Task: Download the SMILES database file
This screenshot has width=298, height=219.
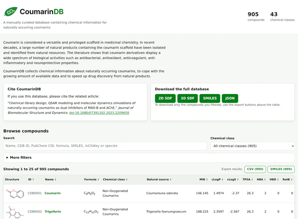Action: tap(210, 98)
